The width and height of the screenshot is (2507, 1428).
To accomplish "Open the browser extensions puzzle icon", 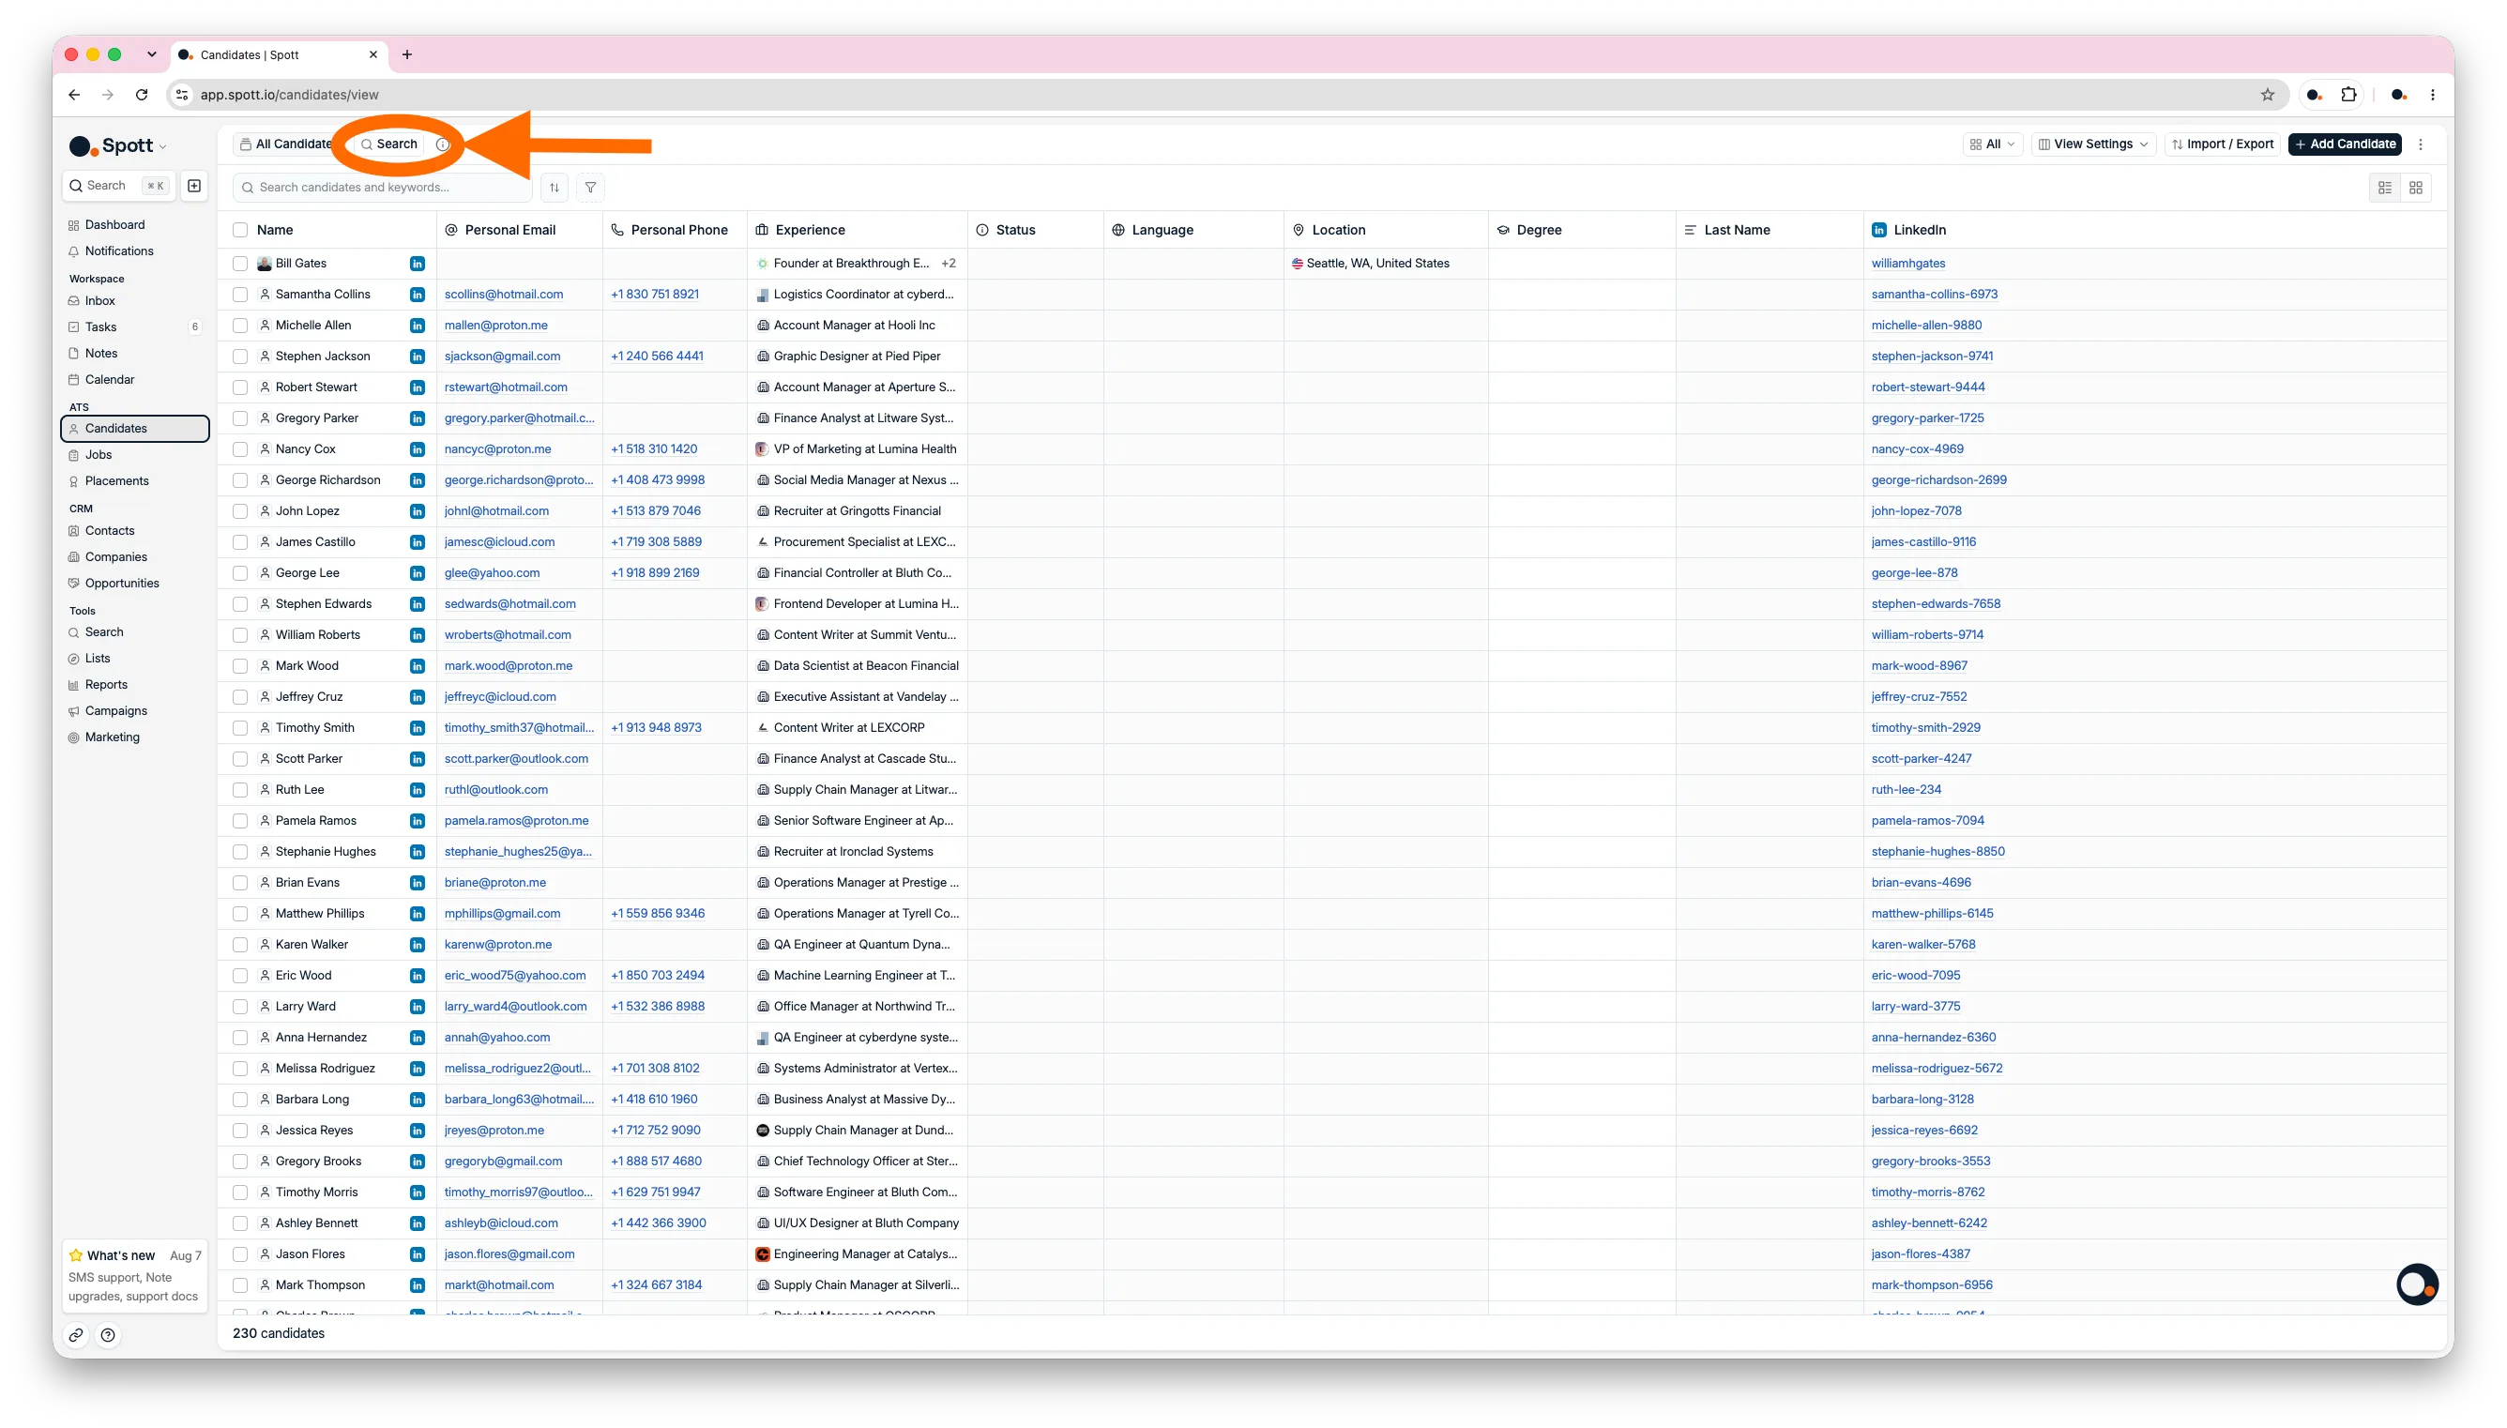I will coord(2348,95).
